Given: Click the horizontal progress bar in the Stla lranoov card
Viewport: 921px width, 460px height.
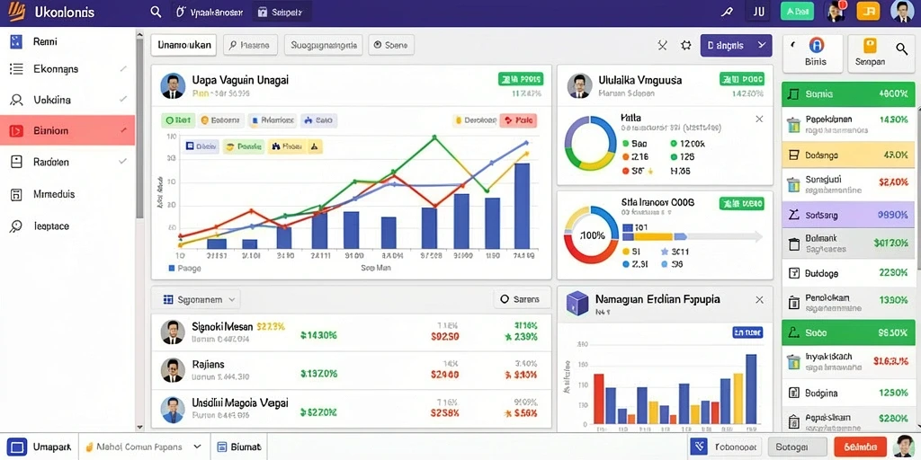Looking at the screenshot, I should (692, 237).
